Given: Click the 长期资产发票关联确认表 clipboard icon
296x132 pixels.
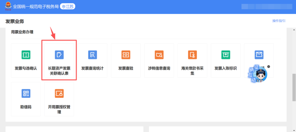Looking at the screenshot, I should click(59, 55).
